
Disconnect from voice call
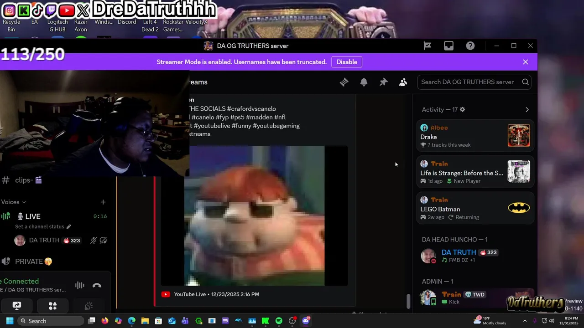[97, 286]
